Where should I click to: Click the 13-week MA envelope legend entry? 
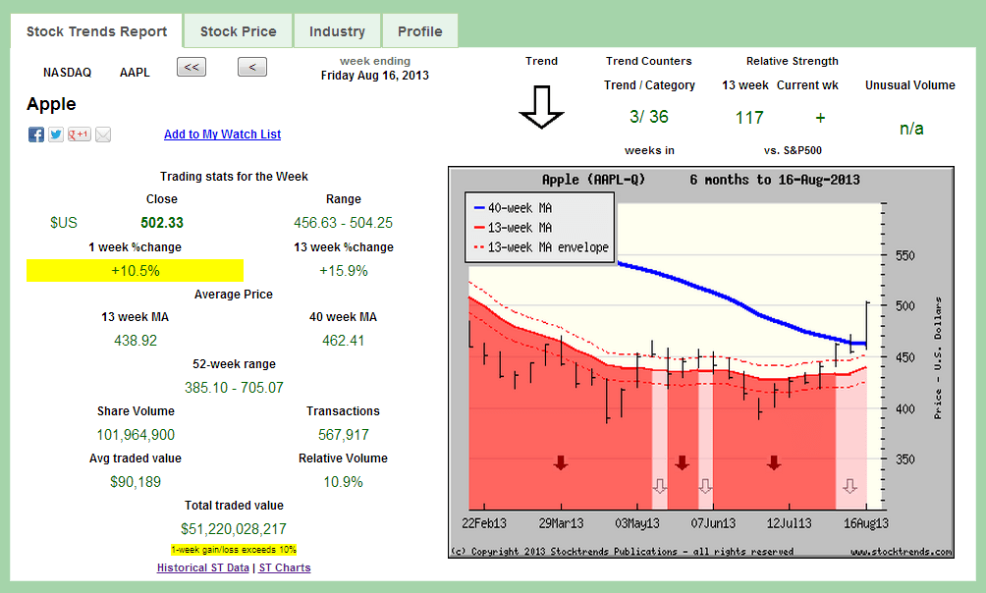coord(541,247)
